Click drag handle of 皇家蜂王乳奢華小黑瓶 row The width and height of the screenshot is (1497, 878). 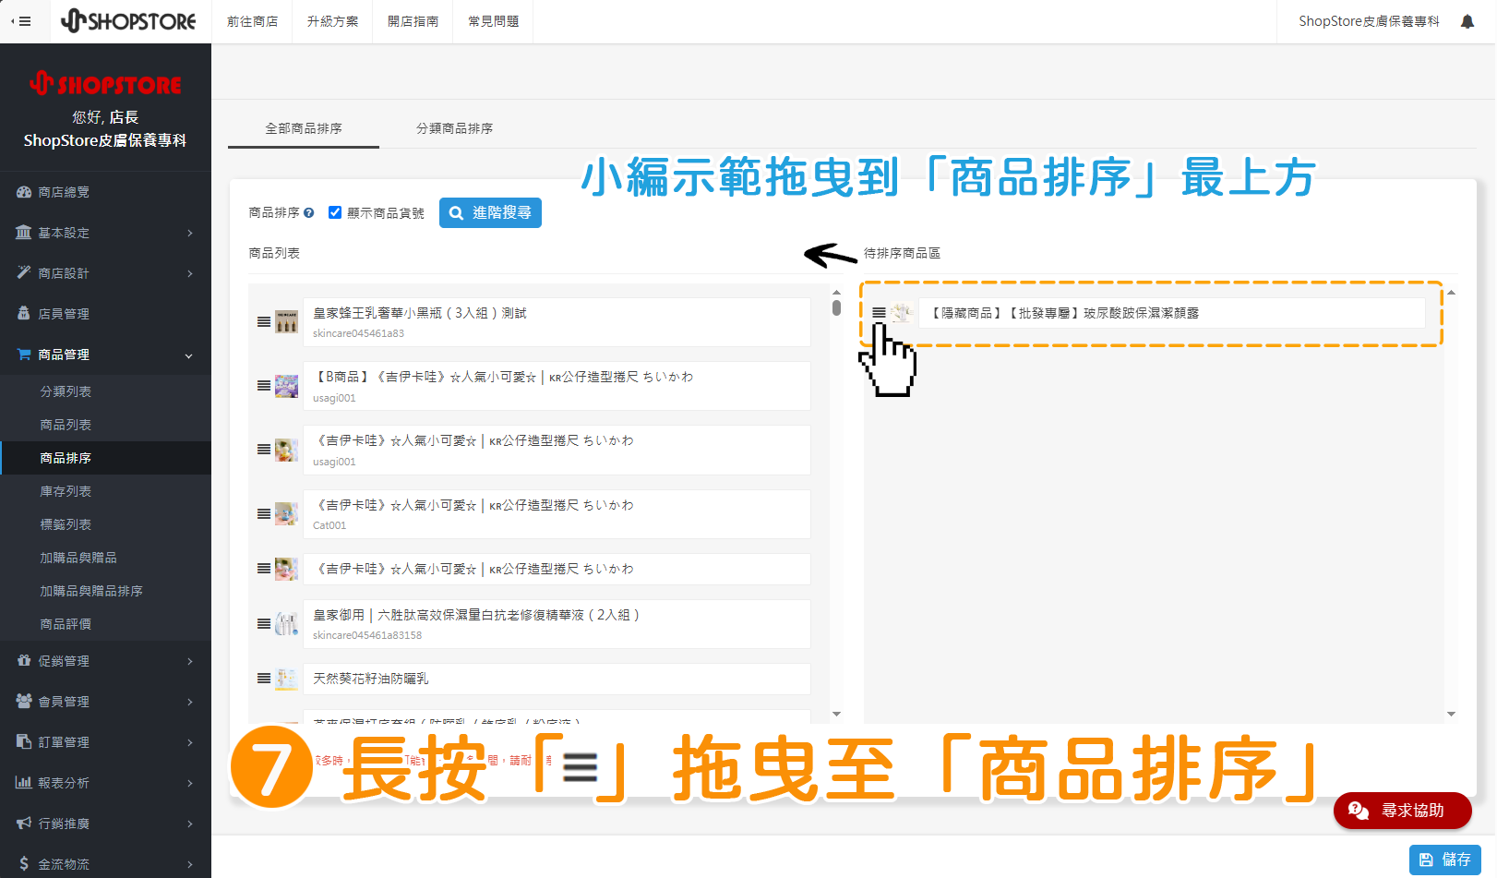[264, 322]
